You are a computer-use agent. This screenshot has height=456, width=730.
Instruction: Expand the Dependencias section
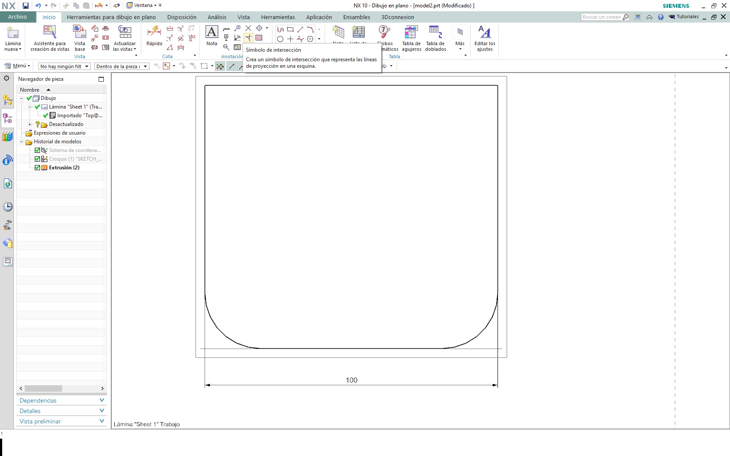tap(62, 400)
